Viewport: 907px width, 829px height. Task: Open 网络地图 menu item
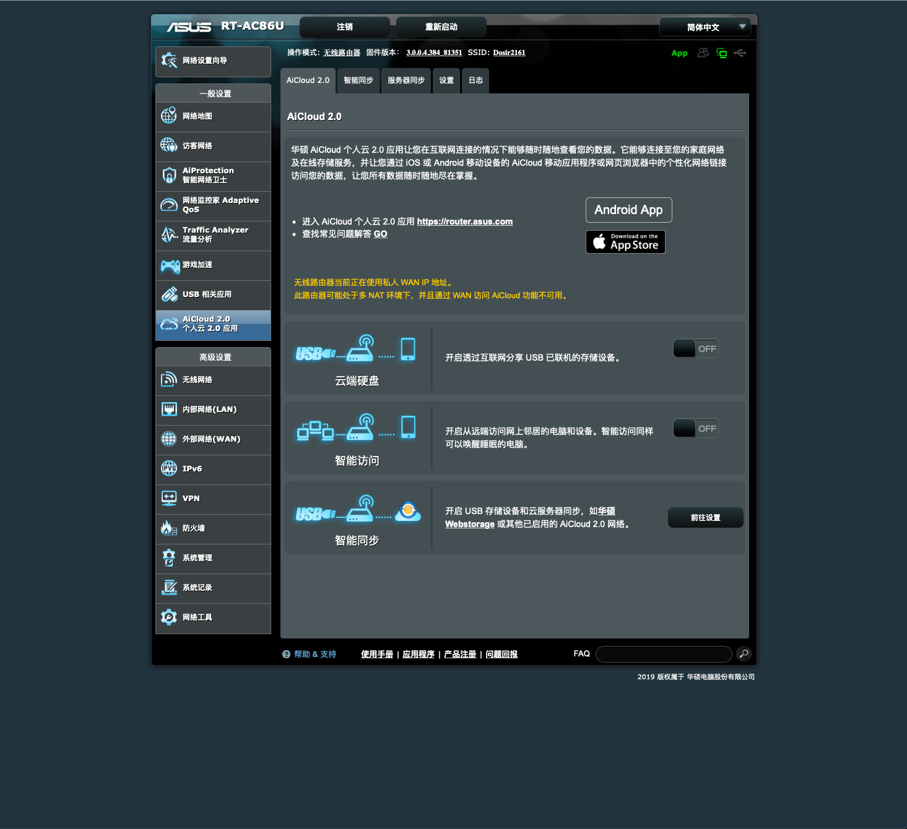[x=213, y=116]
